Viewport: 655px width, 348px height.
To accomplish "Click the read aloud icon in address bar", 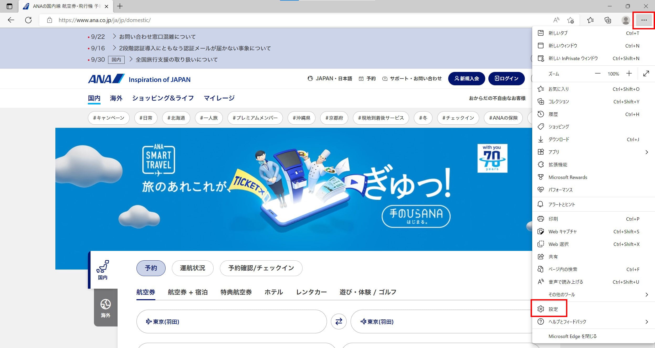I will click(556, 20).
